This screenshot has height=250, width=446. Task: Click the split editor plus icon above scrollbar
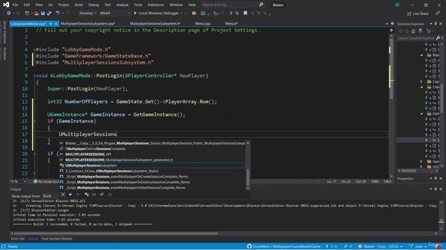click(392, 30)
